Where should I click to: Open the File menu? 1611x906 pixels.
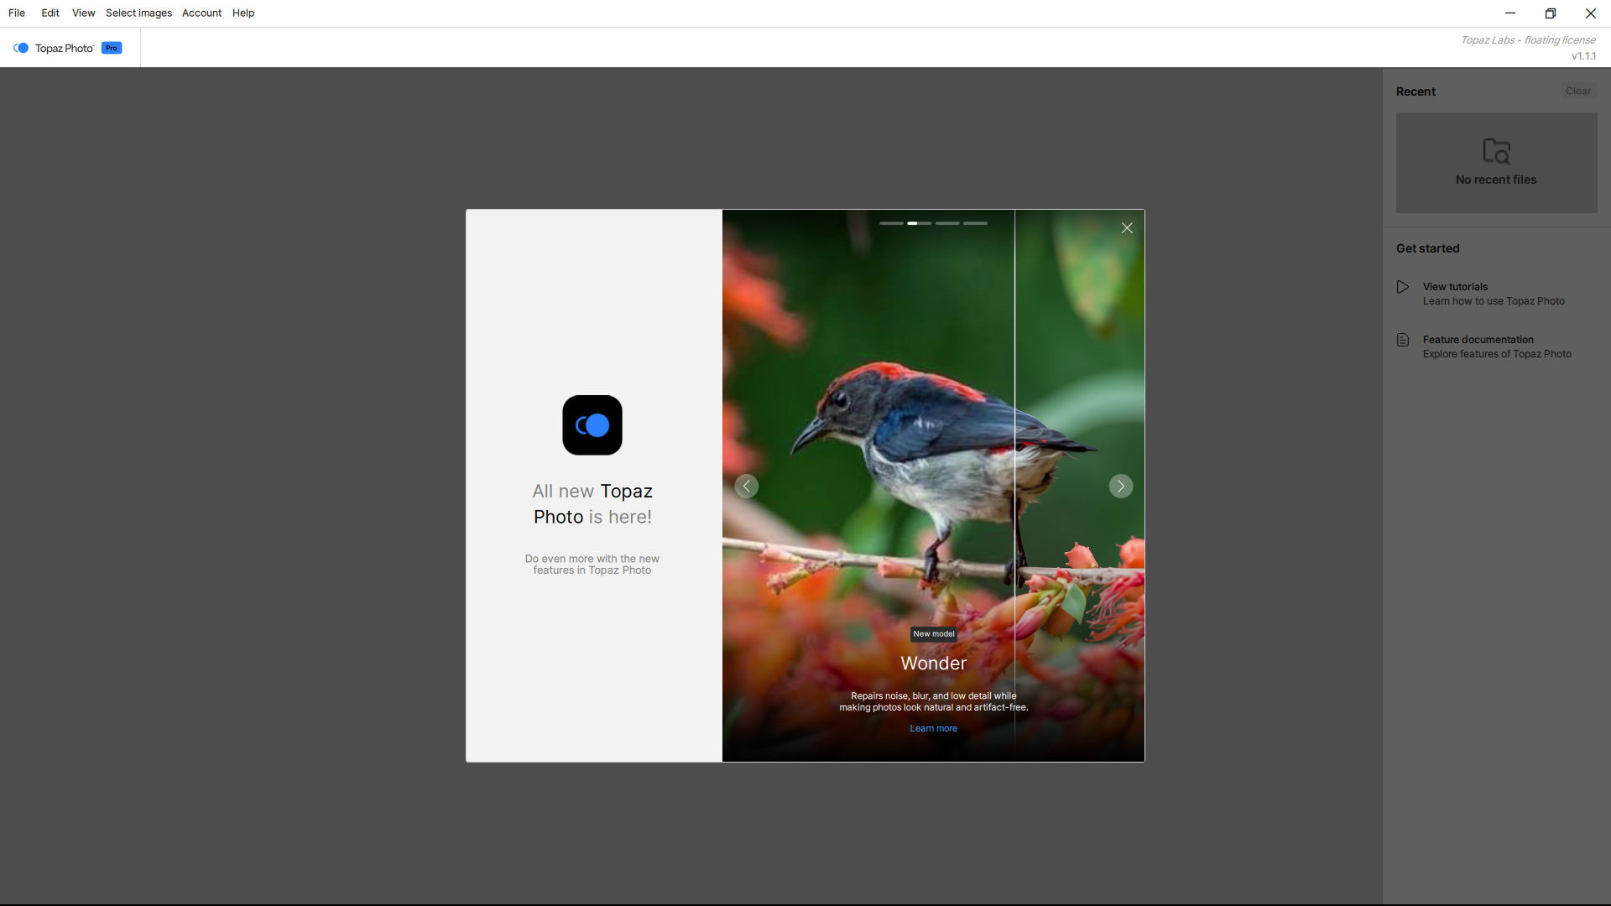pos(16,13)
